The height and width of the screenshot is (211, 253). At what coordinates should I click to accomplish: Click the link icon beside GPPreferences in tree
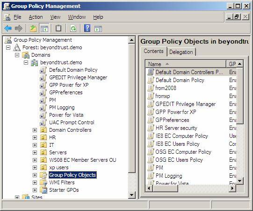43,92
